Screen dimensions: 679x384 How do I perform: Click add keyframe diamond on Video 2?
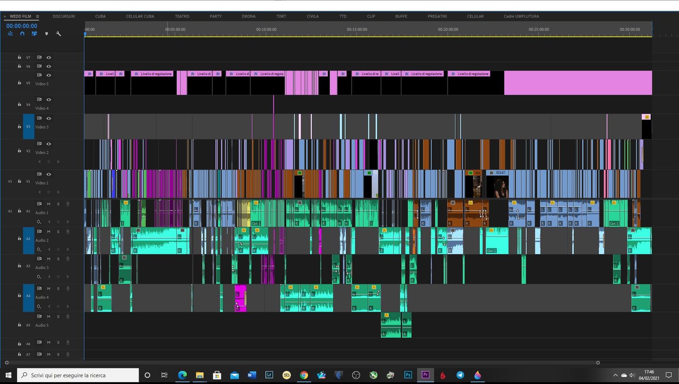(x=49, y=161)
